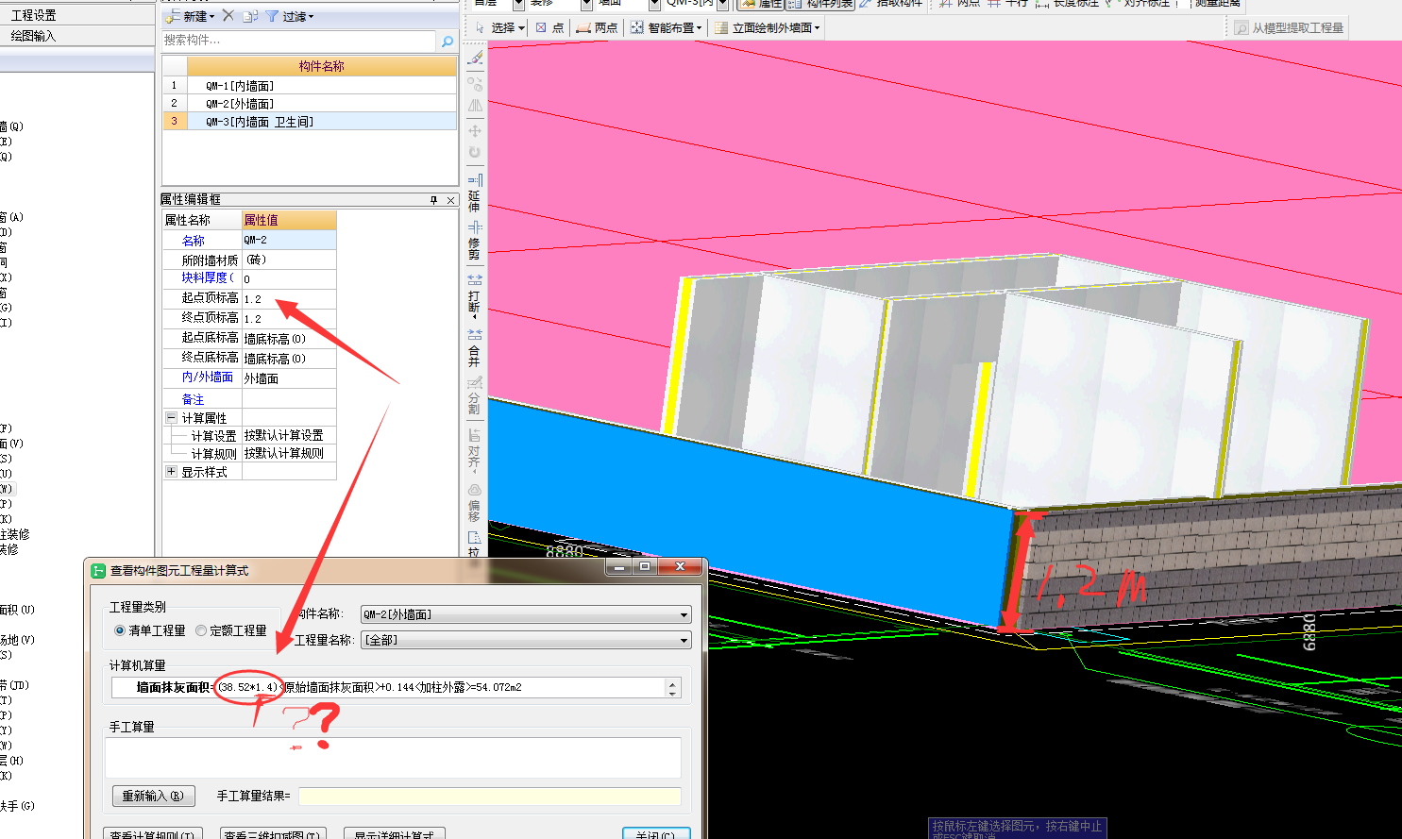Collapse the 计算属性 tree node
Image resolution: width=1402 pixels, height=839 pixels.
point(171,417)
